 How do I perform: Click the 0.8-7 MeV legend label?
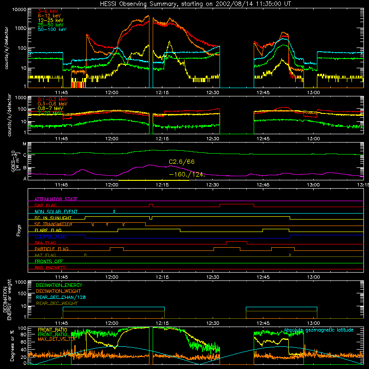[x=50, y=108]
